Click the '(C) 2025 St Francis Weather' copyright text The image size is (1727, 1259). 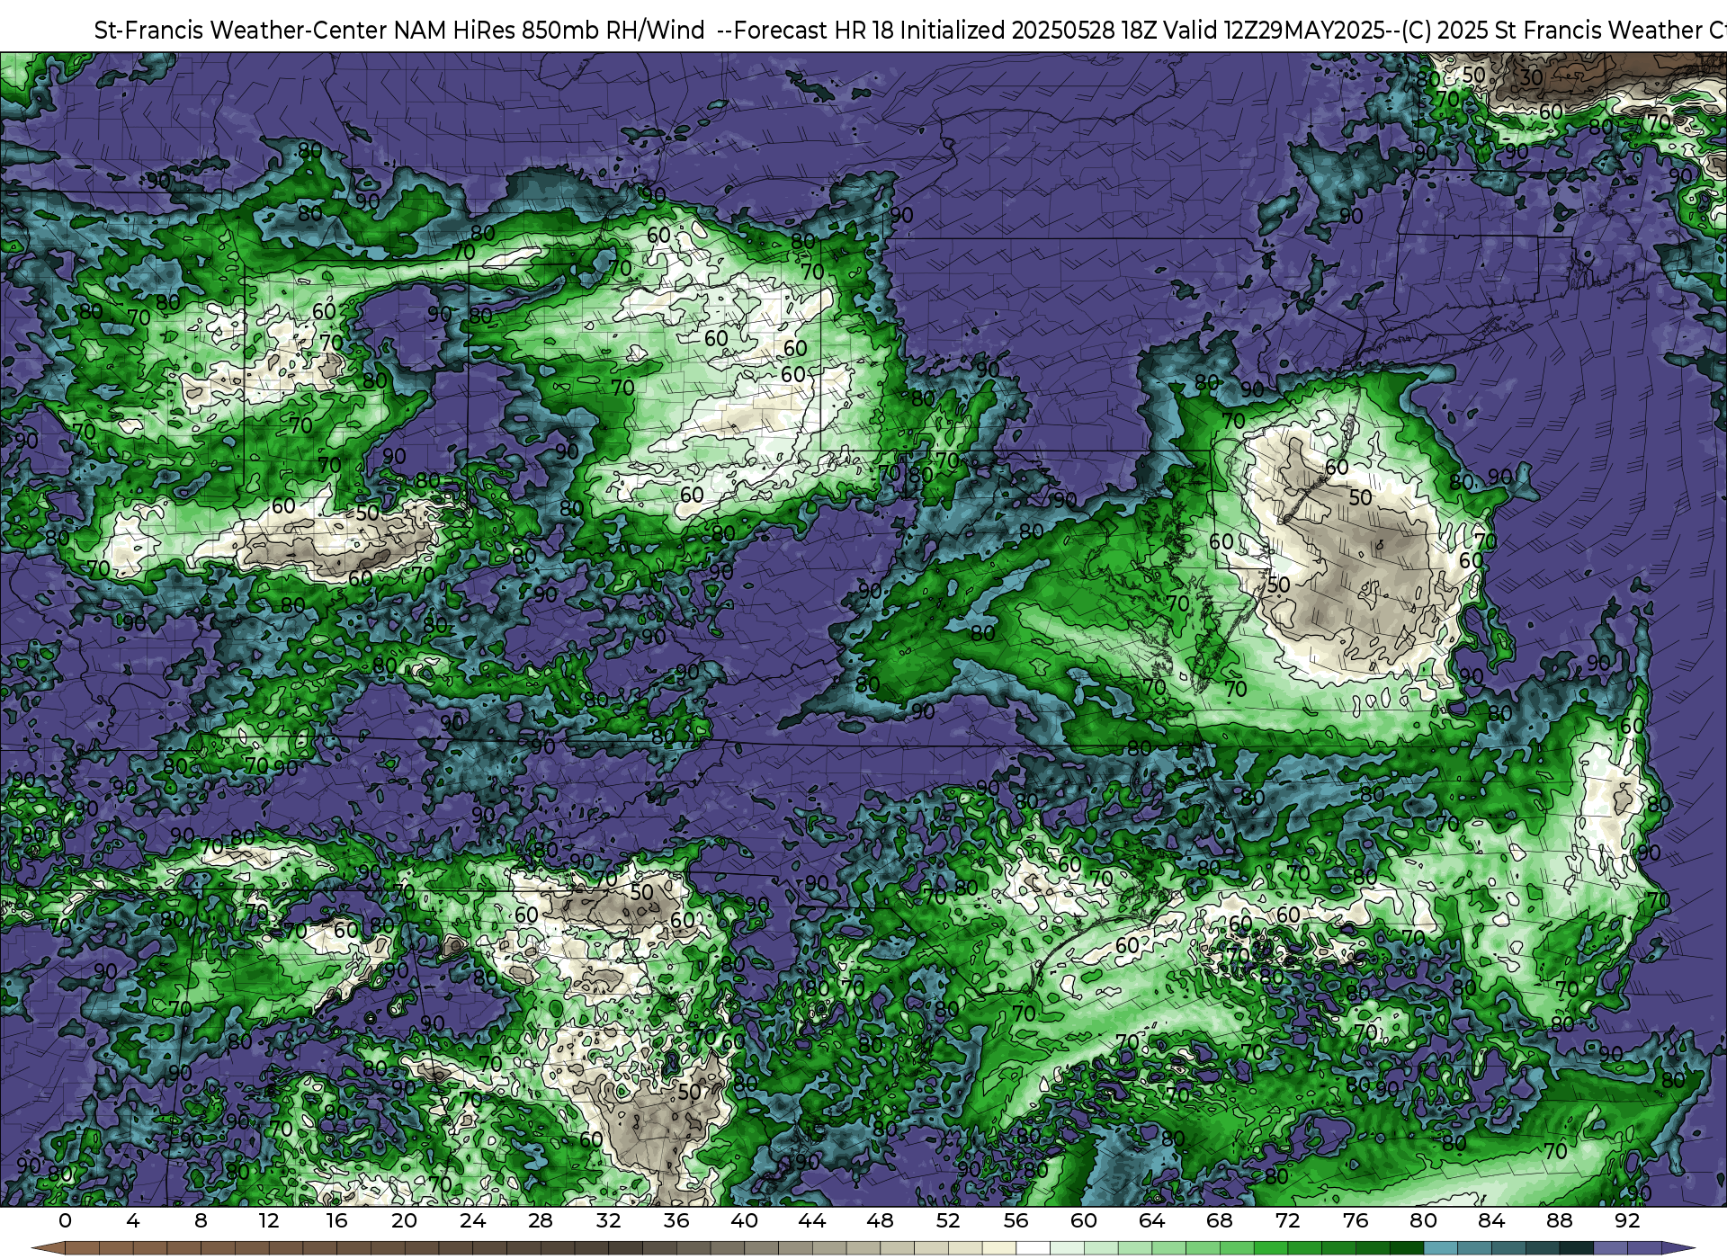(1553, 31)
